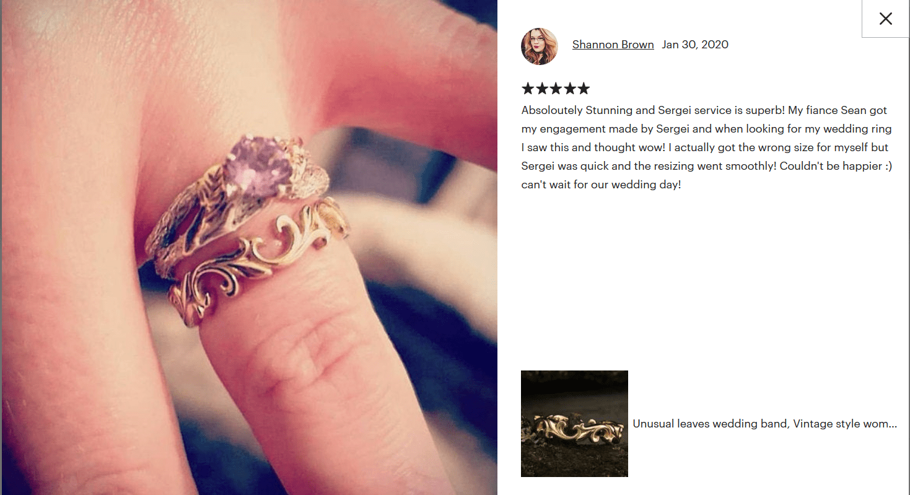910x495 pixels.
Task: Click the line about getting the wrong size
Action: (705, 147)
